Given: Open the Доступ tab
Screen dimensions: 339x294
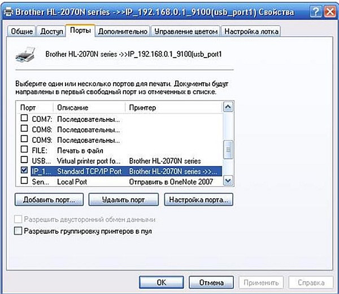Looking at the screenshot, I should pos(51,32).
